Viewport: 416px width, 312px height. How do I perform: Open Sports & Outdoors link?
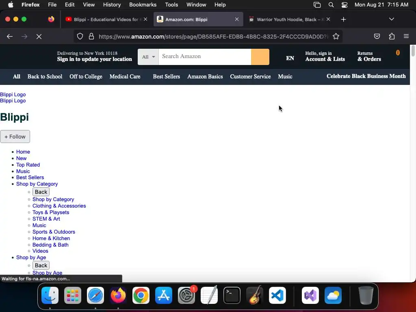click(x=54, y=232)
